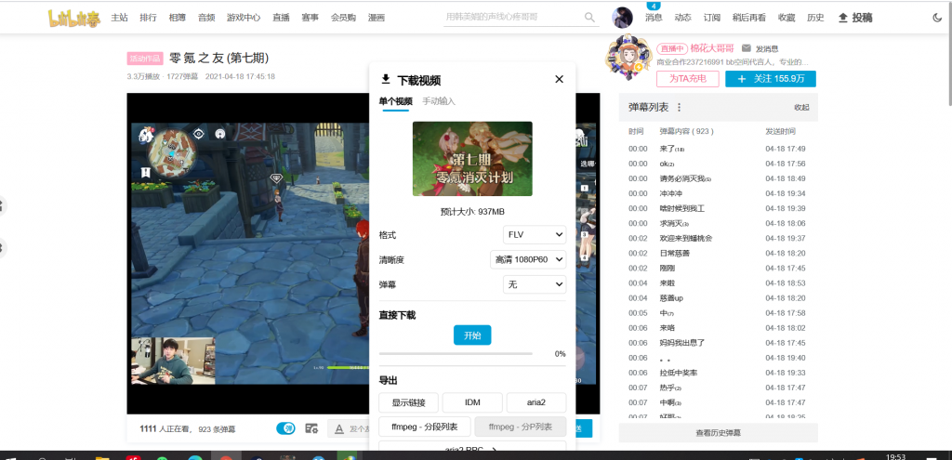Open the user avatar in the top bar
This screenshot has width=952, height=460.
(x=622, y=18)
